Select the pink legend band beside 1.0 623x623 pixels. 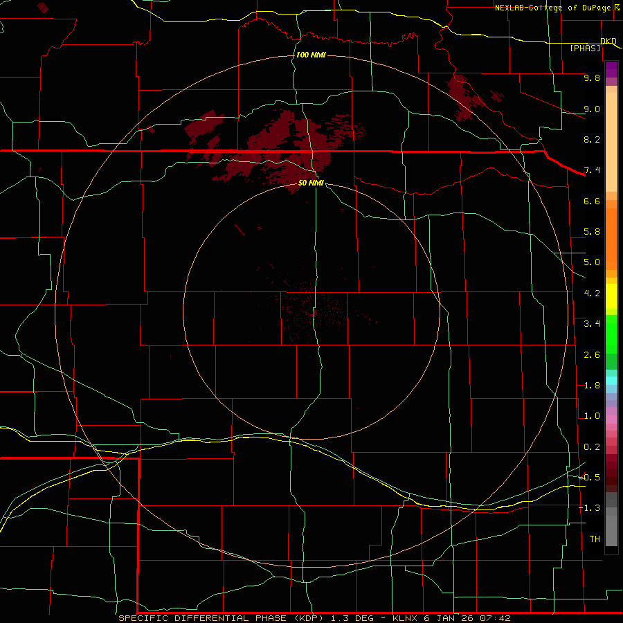point(611,419)
